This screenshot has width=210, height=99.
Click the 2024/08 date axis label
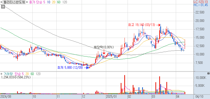click(x=6, y=97)
